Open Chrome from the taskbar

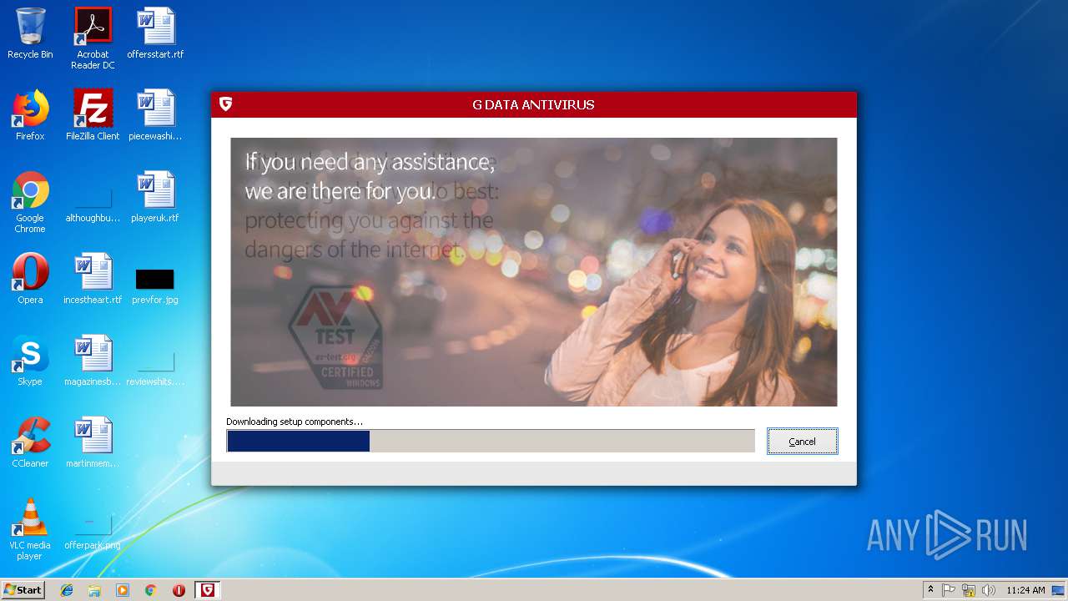tap(151, 590)
